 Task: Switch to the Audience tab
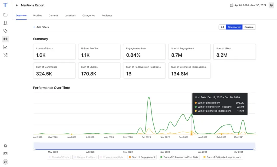pos(107,16)
